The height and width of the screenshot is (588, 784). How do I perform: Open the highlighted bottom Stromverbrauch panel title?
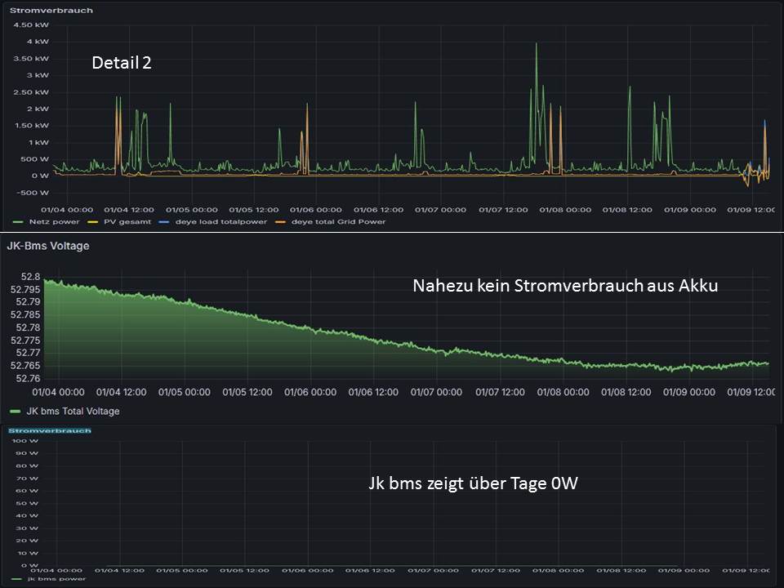click(50, 430)
